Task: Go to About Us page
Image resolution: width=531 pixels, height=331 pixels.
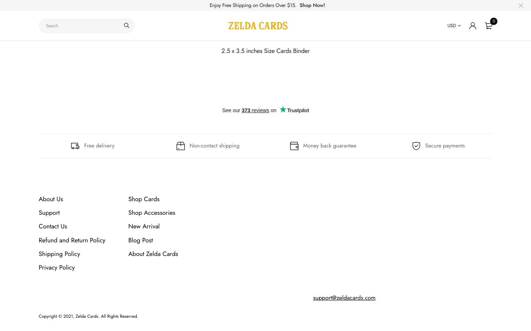Action: pyautogui.click(x=51, y=199)
